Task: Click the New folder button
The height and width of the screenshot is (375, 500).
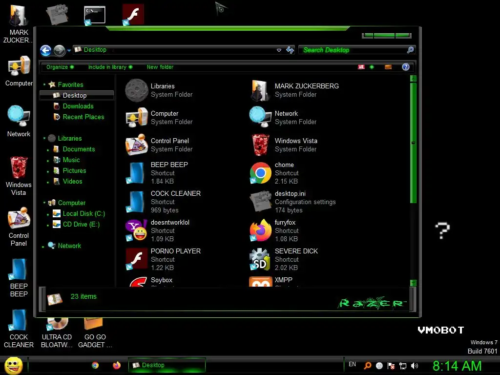Action: click(x=160, y=67)
